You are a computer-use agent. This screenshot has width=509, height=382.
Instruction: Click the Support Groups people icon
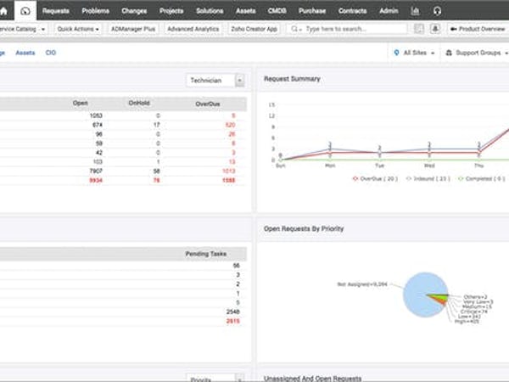449,53
